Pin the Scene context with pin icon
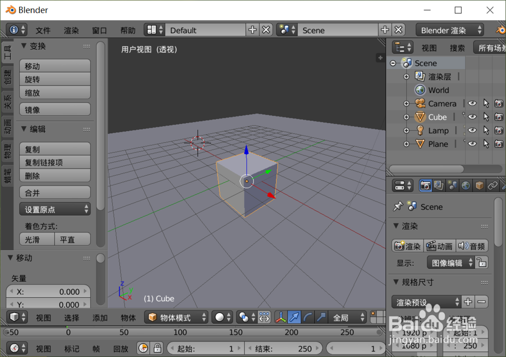Viewport: 506px width, 357px height. click(398, 206)
